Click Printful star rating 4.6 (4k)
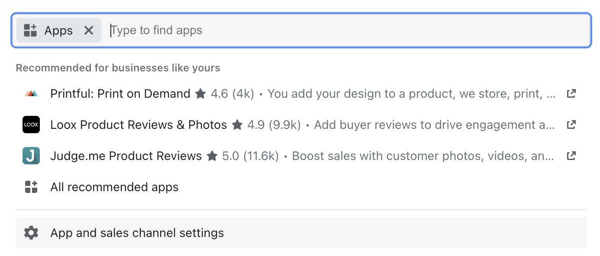Screen dimensions: 600x256 coord(225,93)
